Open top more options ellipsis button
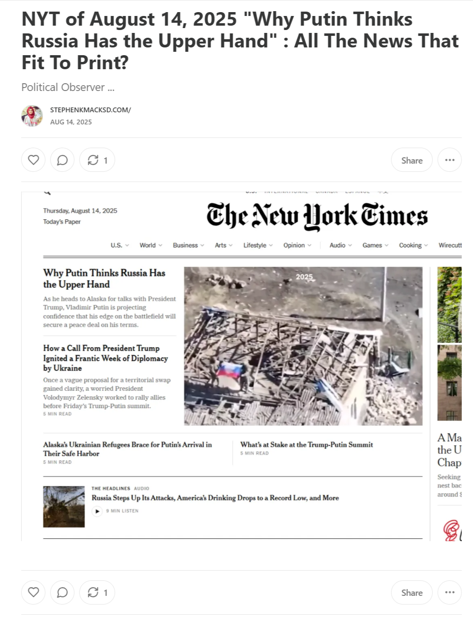 (450, 160)
